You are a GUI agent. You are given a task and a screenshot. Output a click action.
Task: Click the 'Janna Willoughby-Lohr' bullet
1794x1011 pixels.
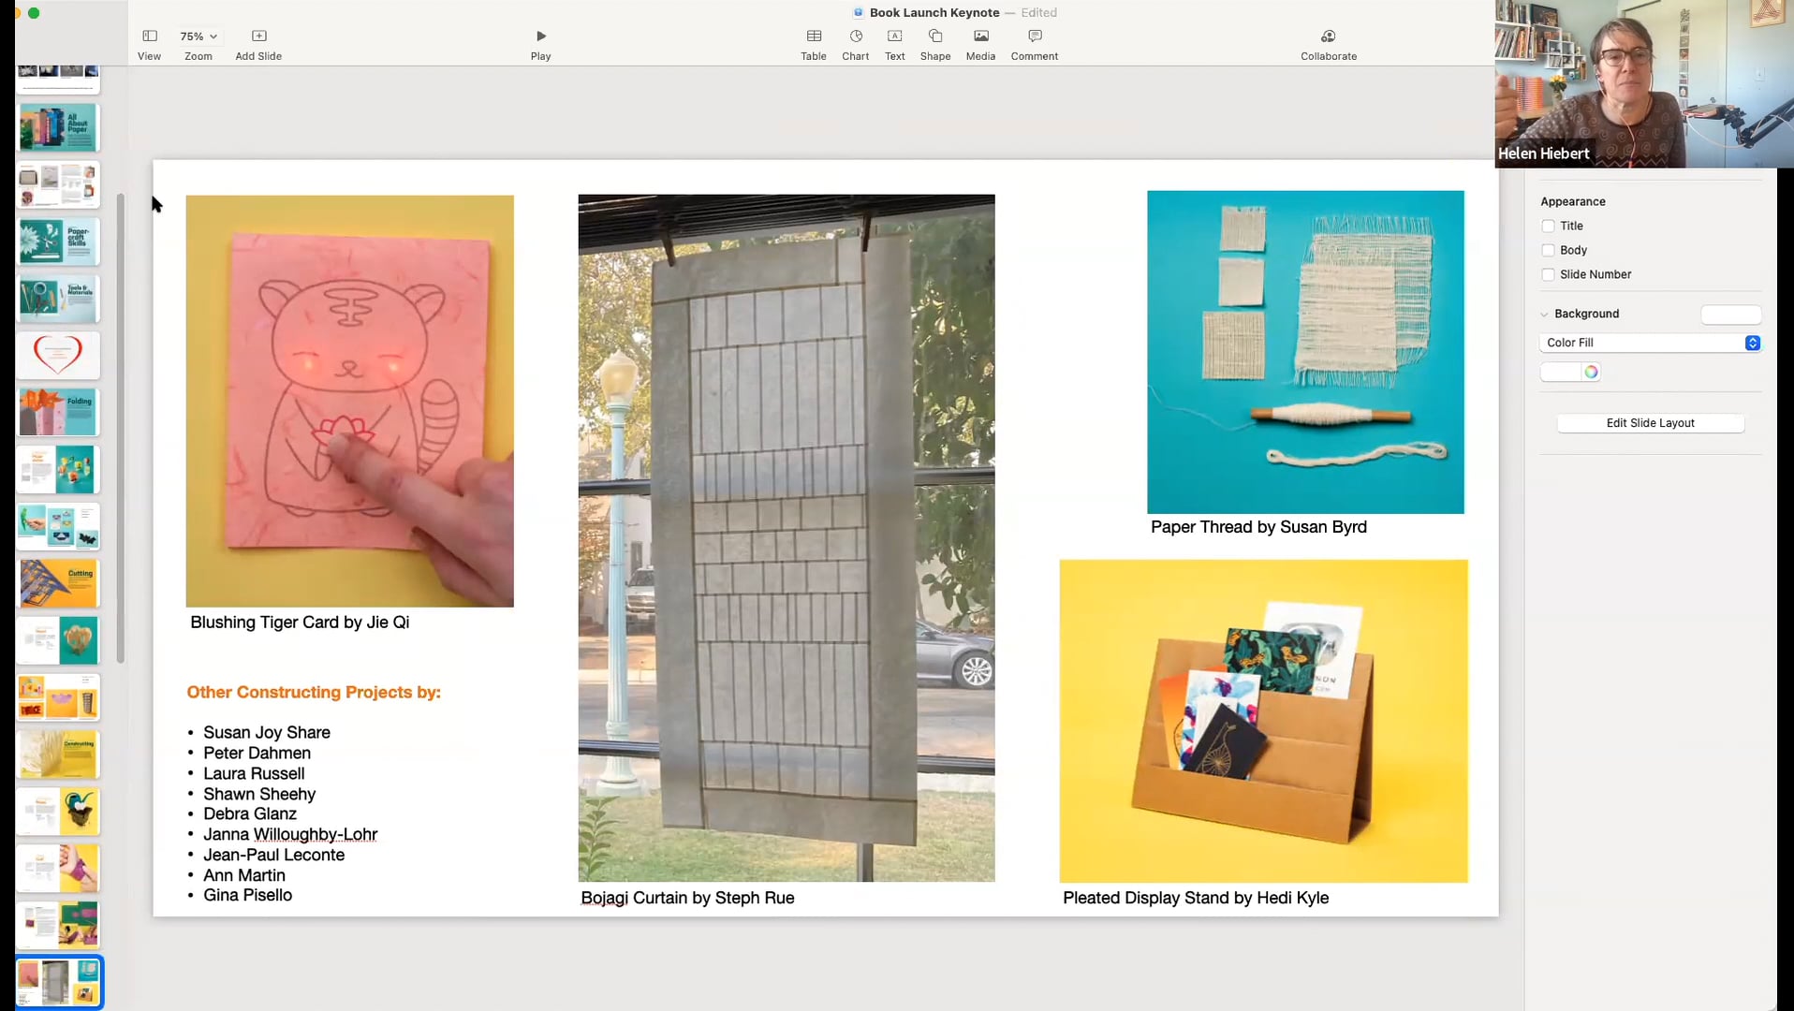(290, 834)
